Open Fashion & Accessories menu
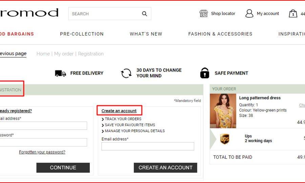 [x=220, y=34]
